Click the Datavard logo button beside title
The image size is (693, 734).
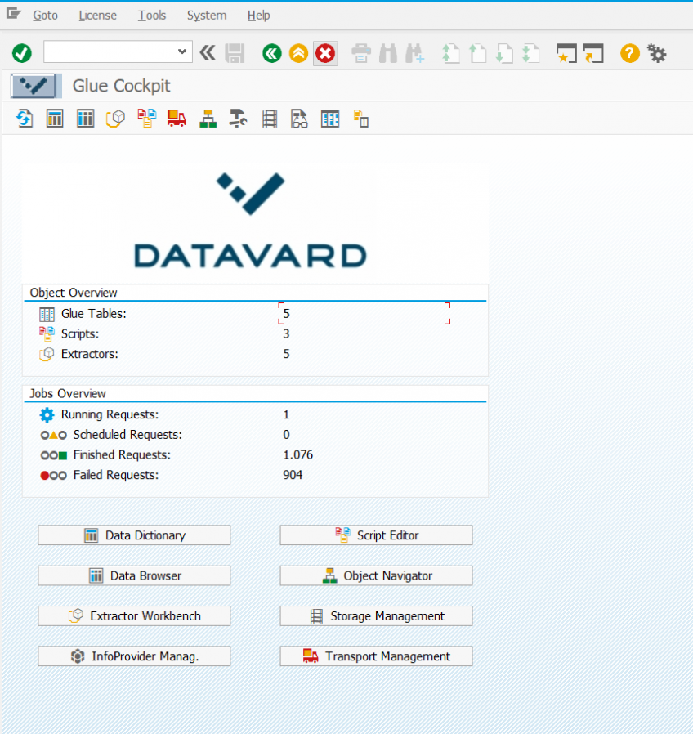point(34,86)
